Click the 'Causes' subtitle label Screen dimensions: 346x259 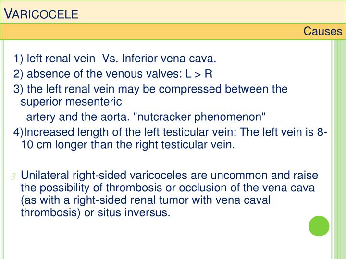322,31
